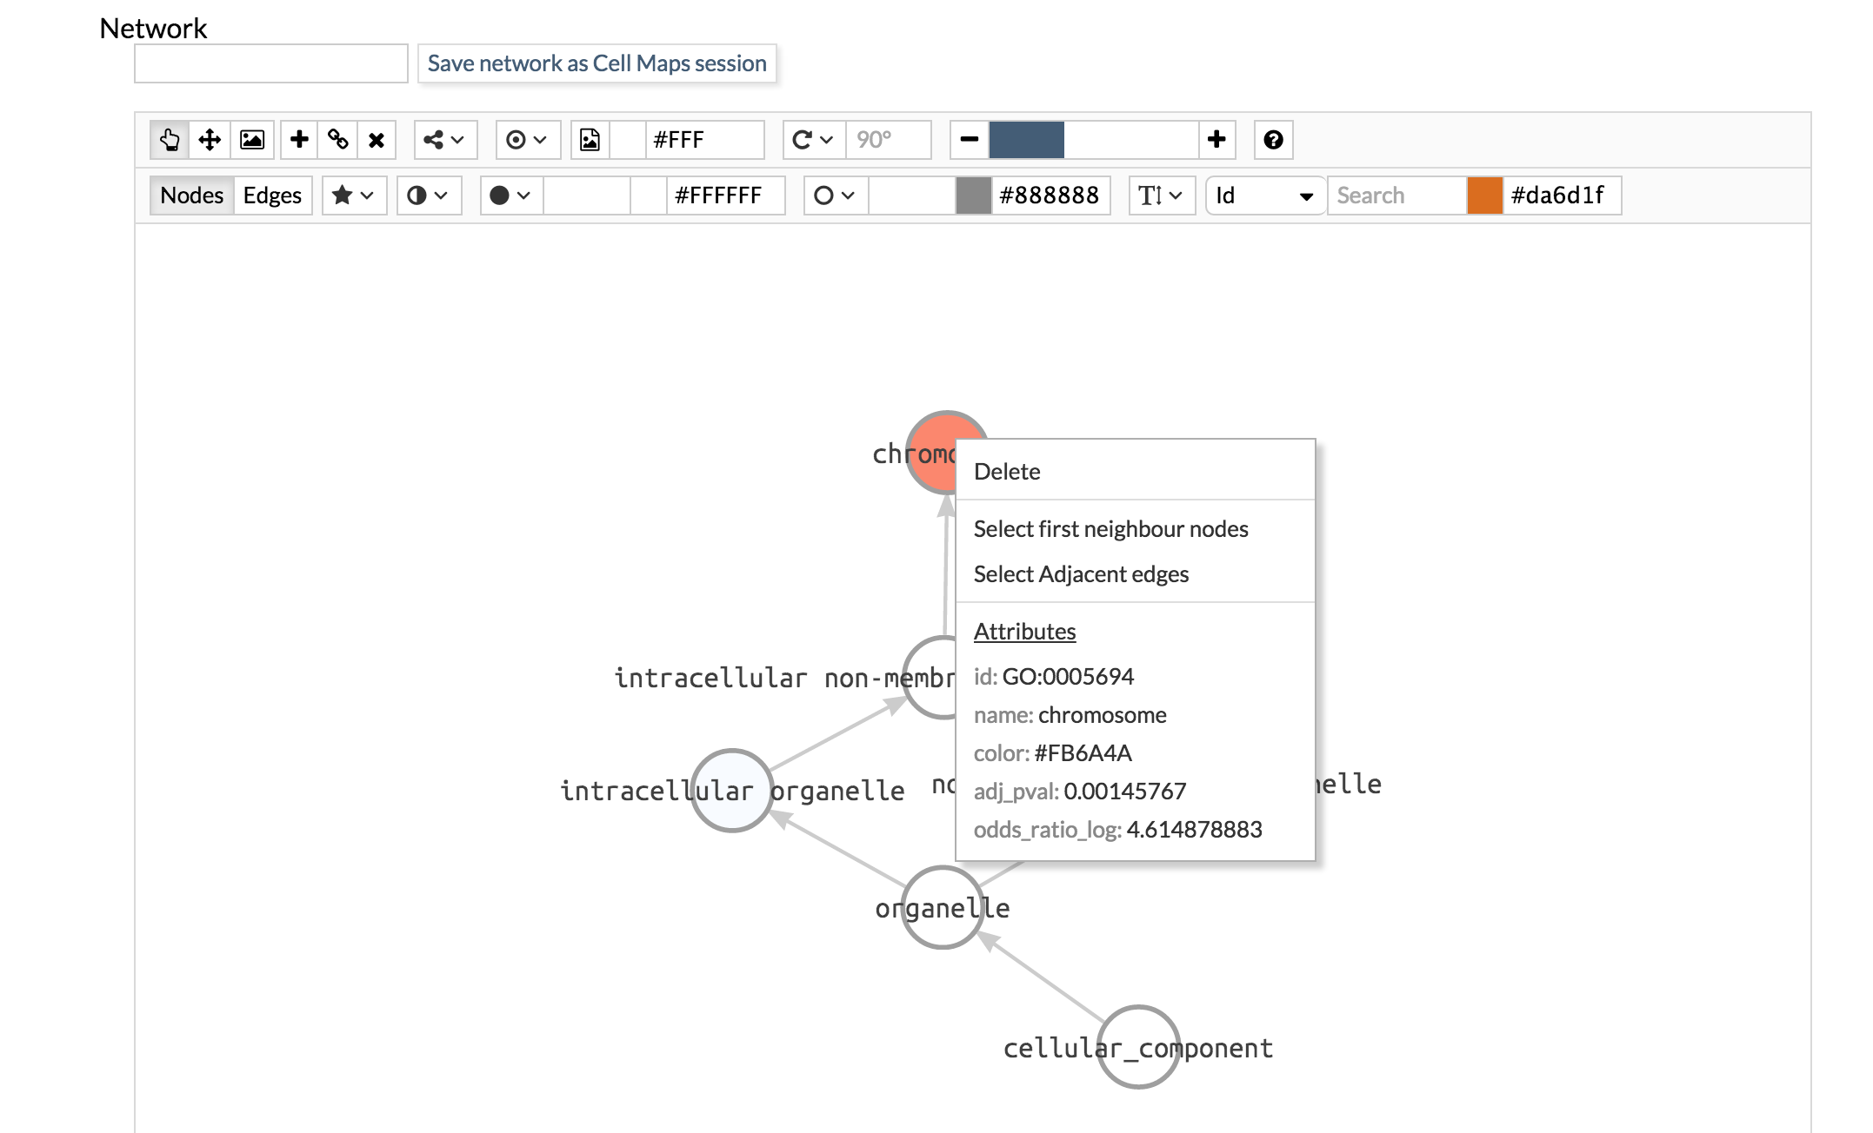
Task: Click the 90° rotation angle field
Action: pyautogui.click(x=889, y=140)
